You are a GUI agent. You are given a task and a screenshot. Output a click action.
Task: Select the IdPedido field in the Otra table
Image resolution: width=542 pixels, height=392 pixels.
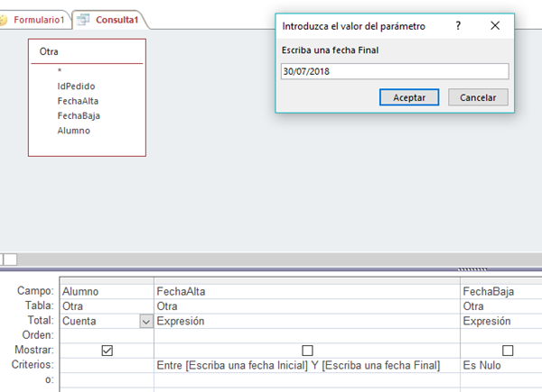pyautogui.click(x=76, y=87)
